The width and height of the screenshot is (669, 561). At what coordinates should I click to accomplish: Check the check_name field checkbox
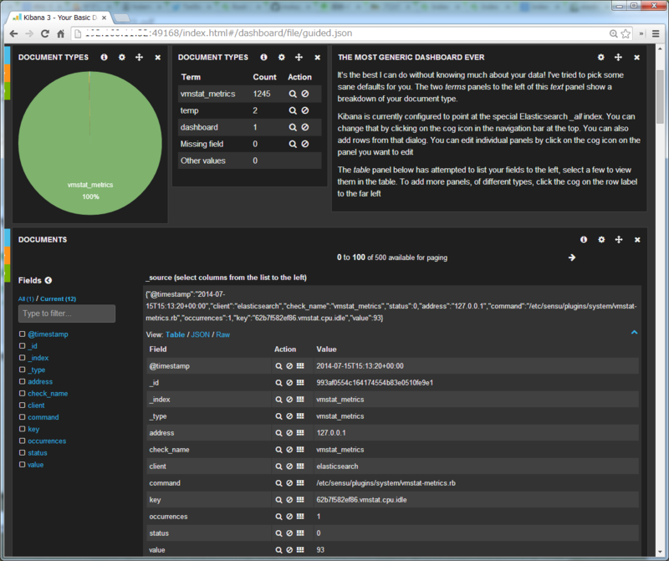click(x=23, y=393)
